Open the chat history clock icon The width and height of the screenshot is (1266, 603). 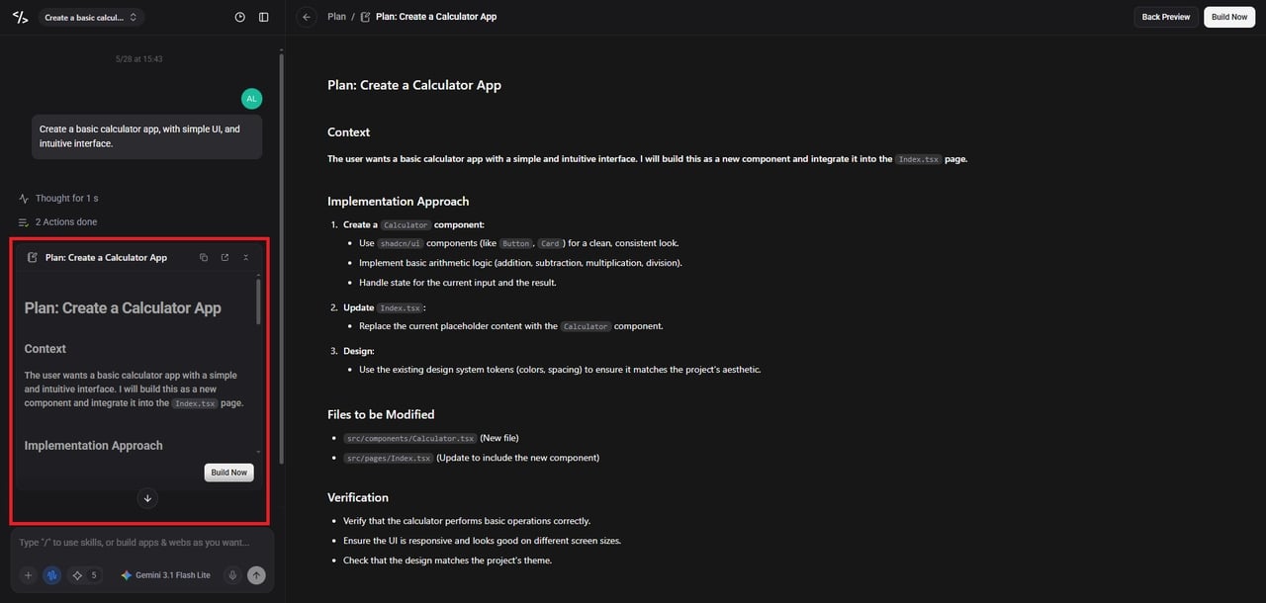[x=240, y=17]
